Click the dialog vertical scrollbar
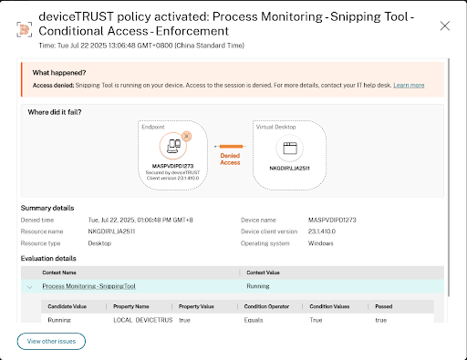The height and width of the screenshot is (360, 467). click(x=448, y=178)
